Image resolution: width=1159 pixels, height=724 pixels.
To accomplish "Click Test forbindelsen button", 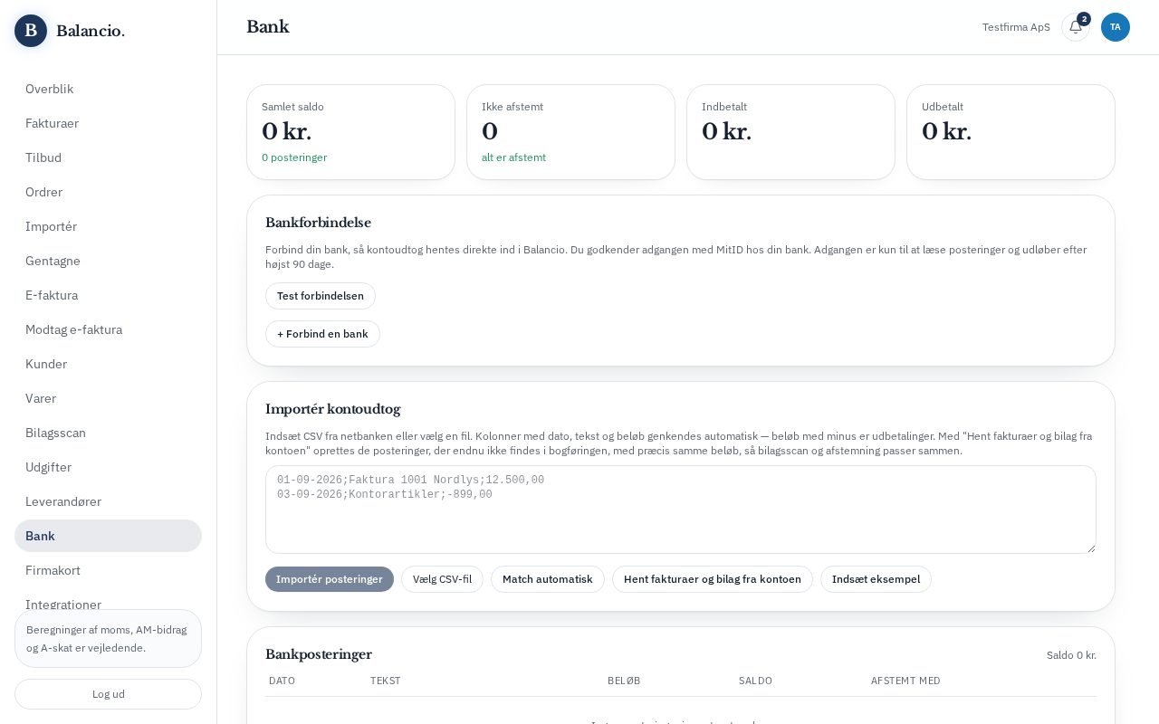I will 321,296.
